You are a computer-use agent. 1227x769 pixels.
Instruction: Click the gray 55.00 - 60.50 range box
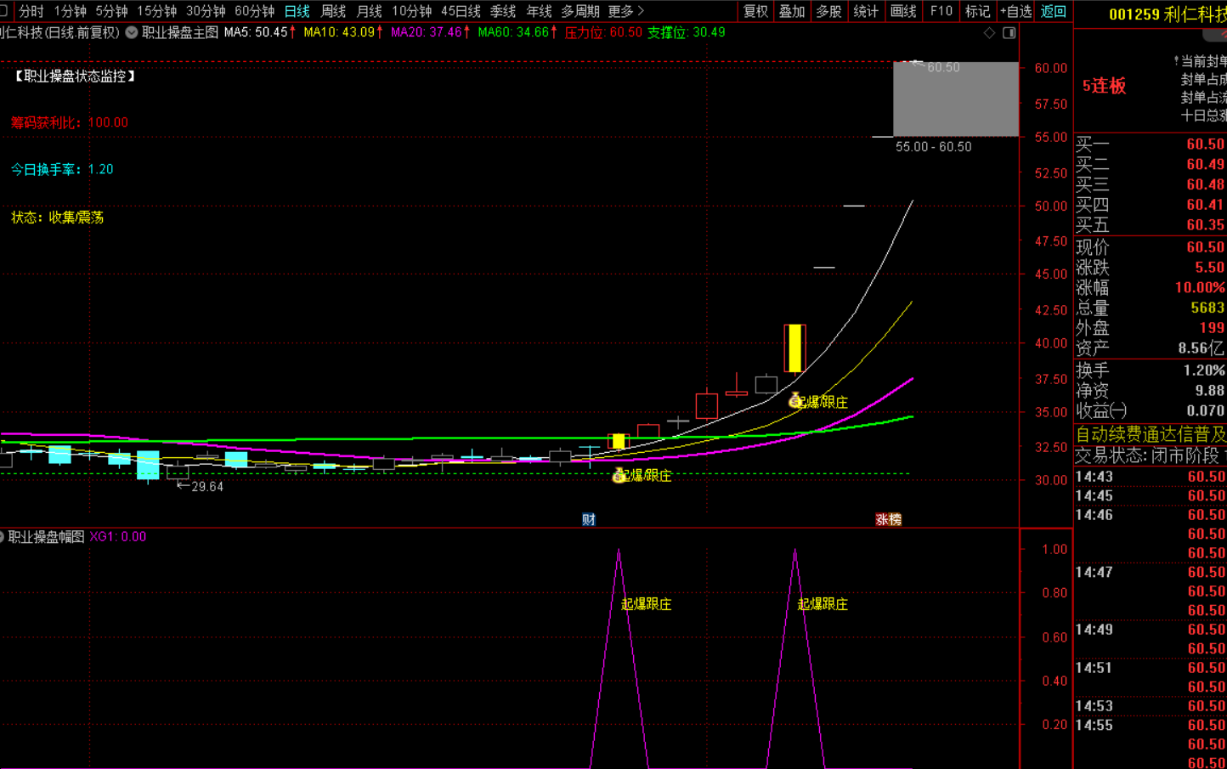click(955, 99)
